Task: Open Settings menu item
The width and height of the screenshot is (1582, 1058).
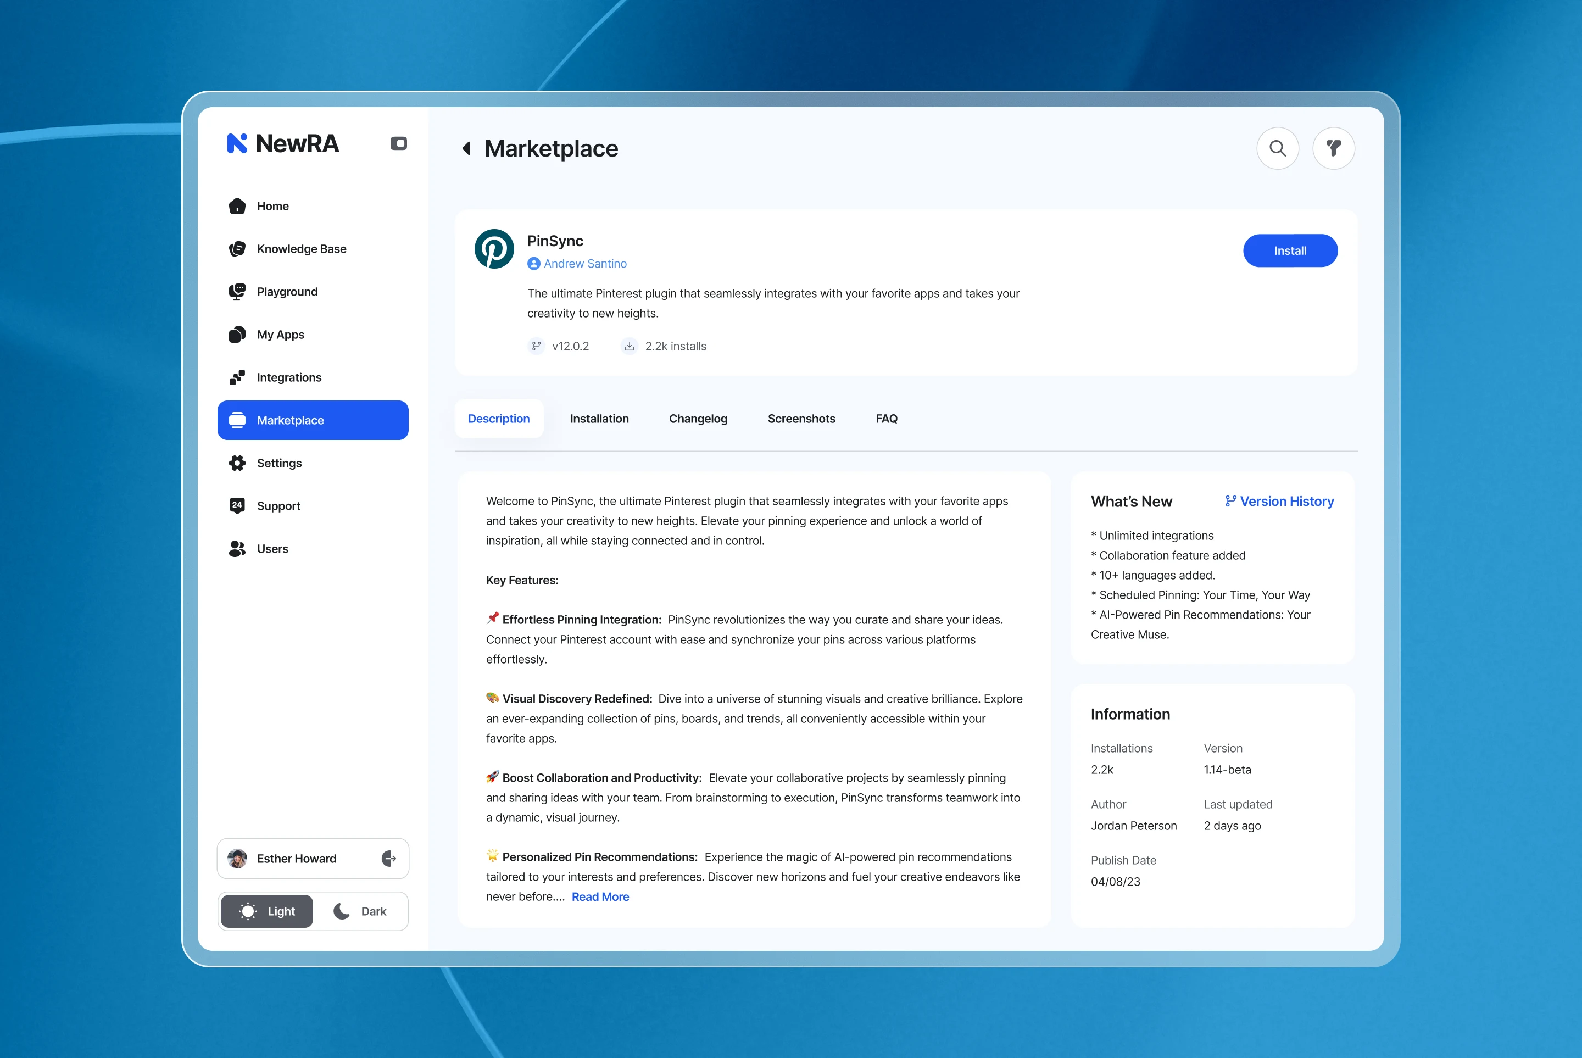Action: click(x=313, y=463)
